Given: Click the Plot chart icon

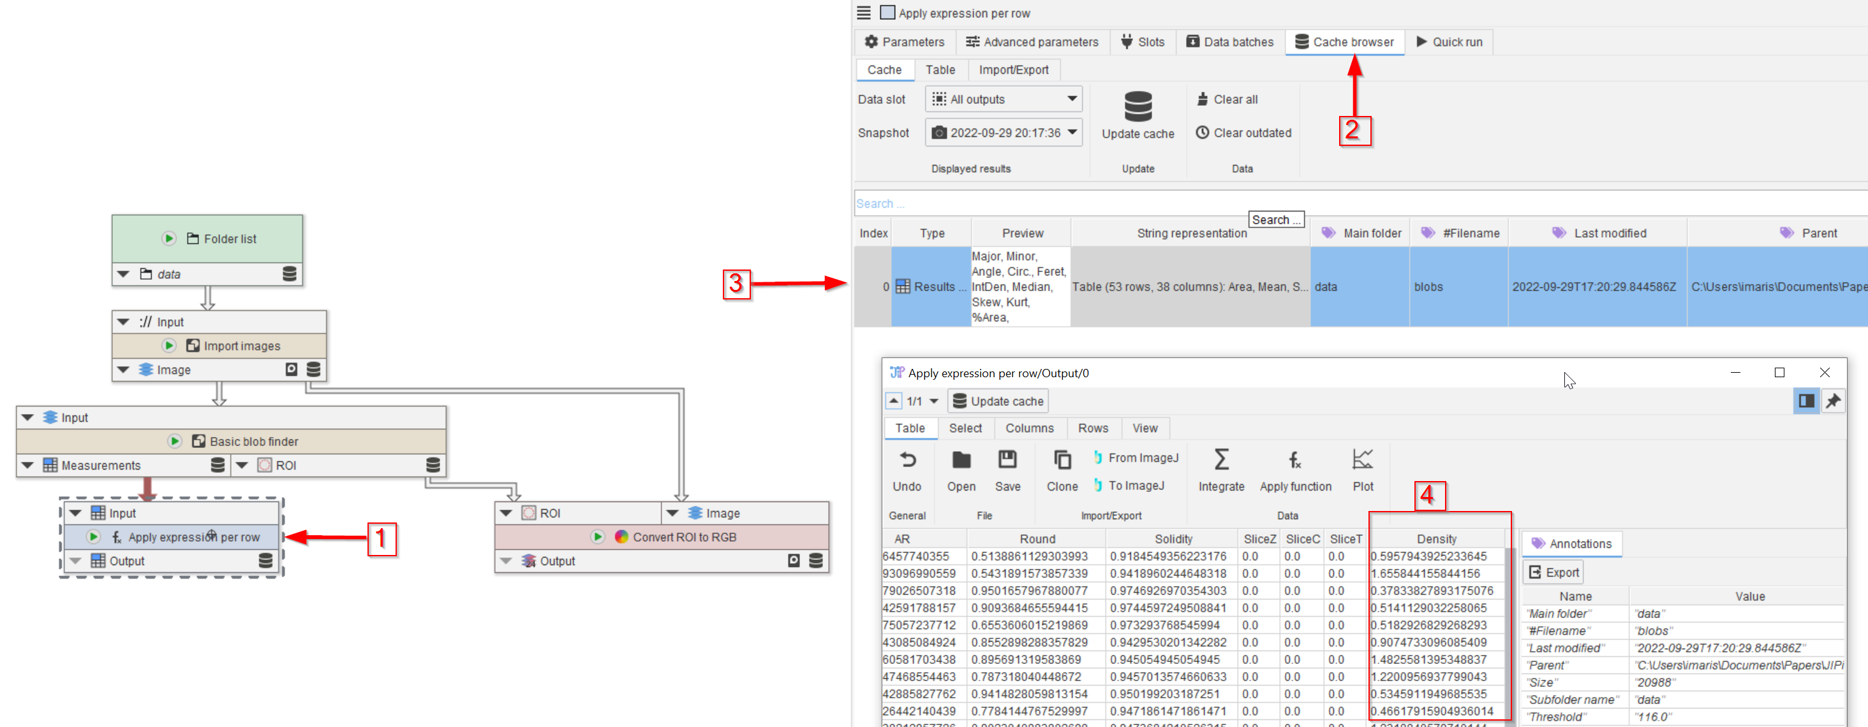Looking at the screenshot, I should pos(1362,459).
